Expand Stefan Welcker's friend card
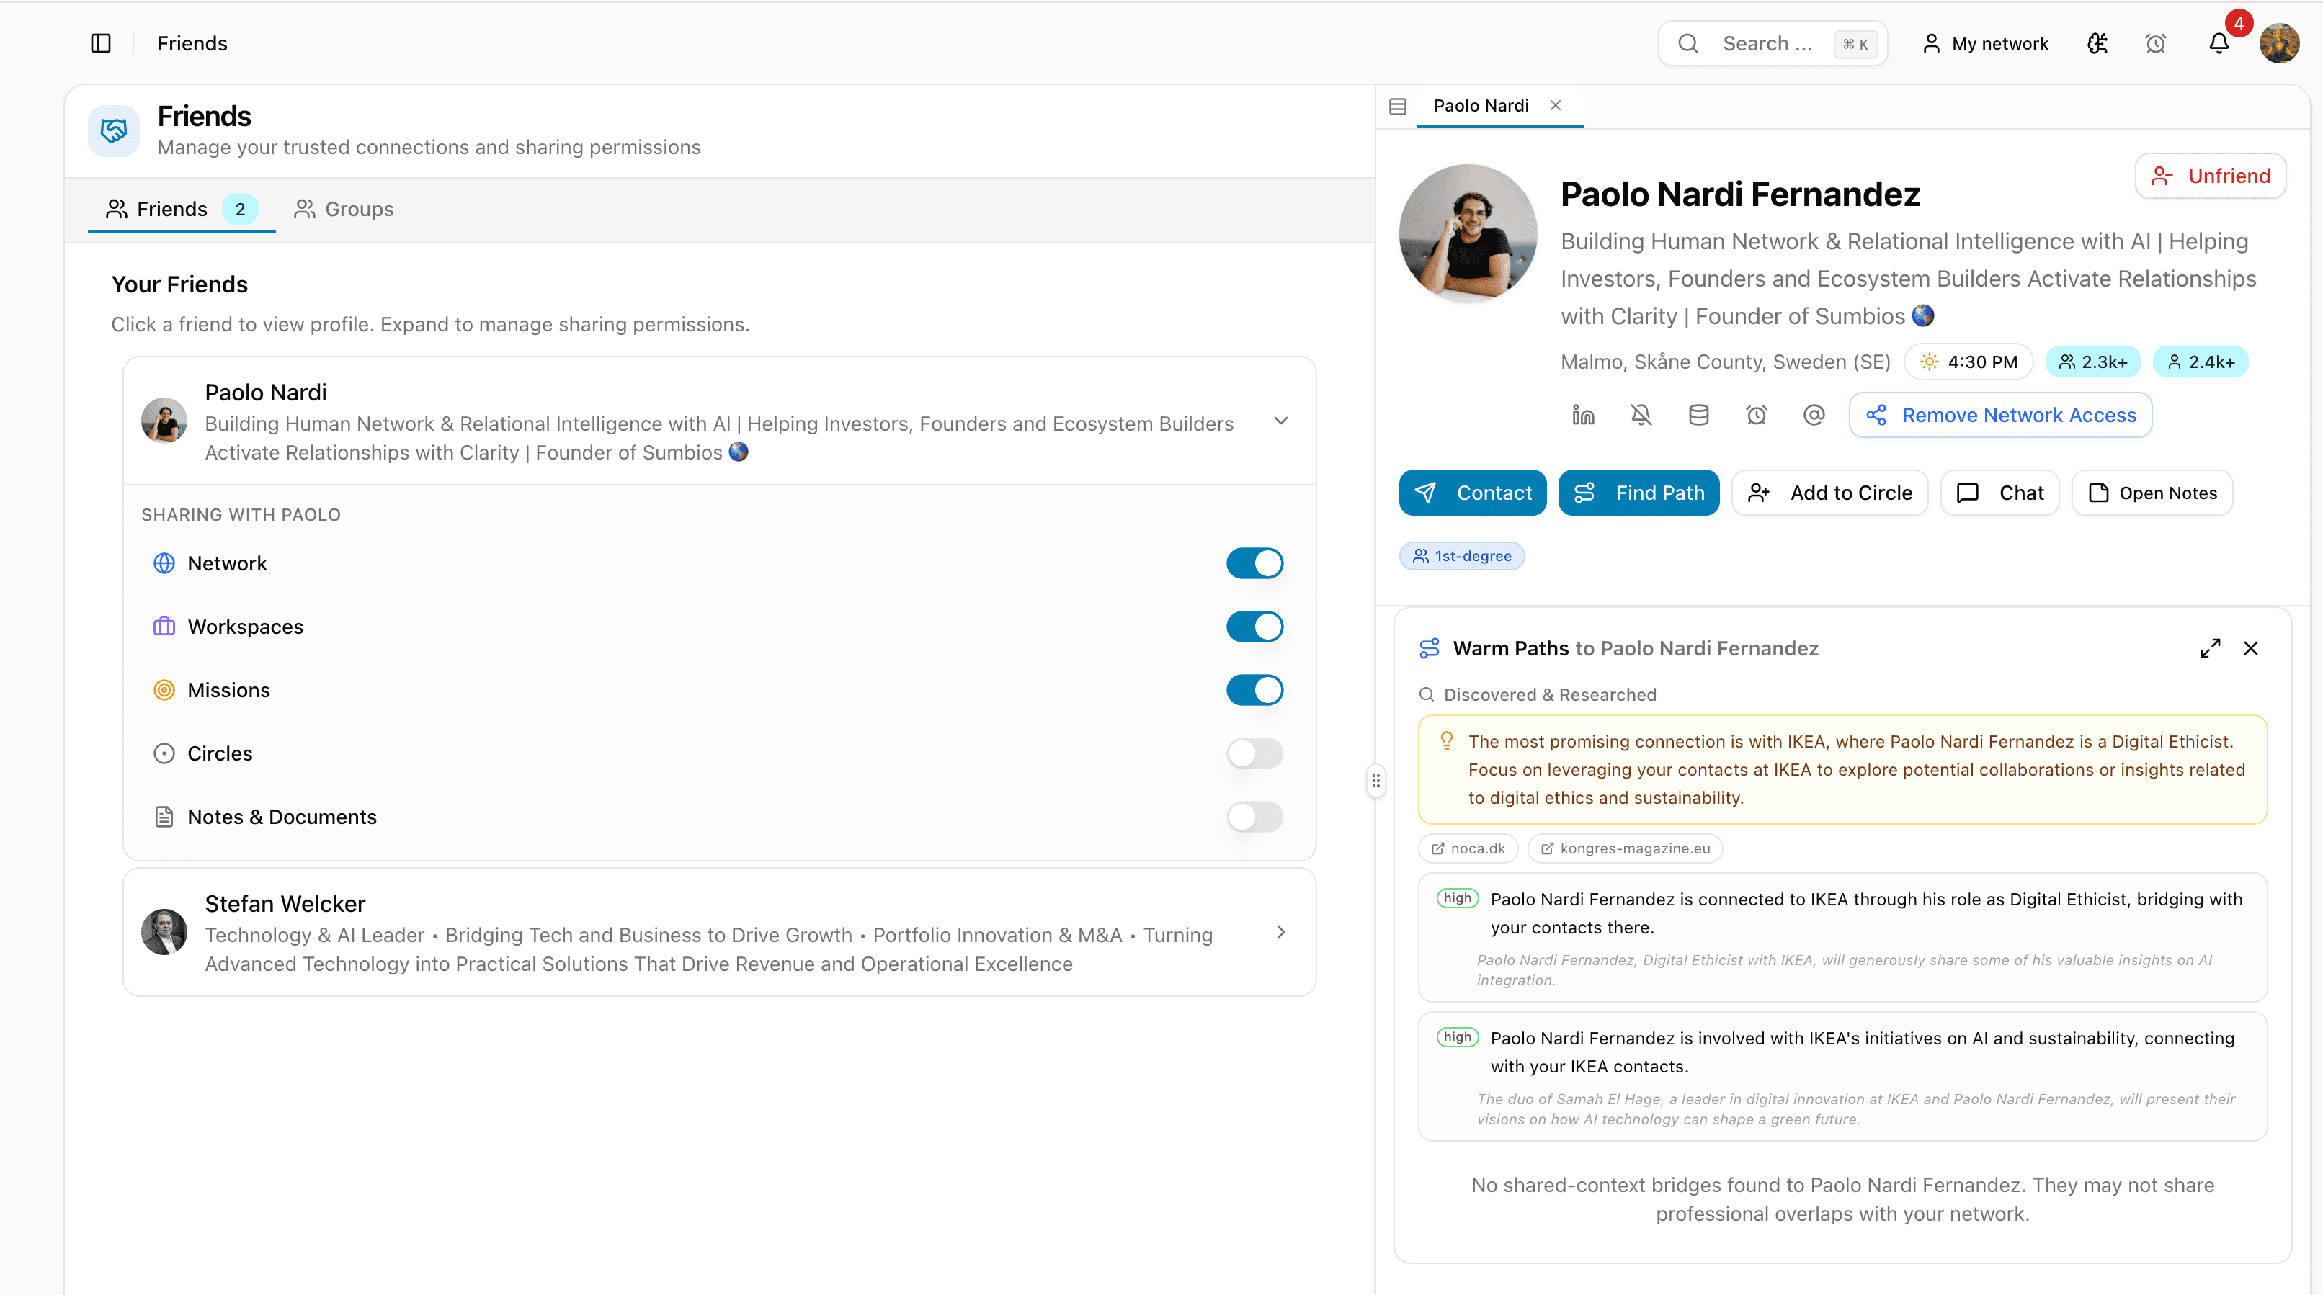Screen dimensions: 2323x1295 1280,933
